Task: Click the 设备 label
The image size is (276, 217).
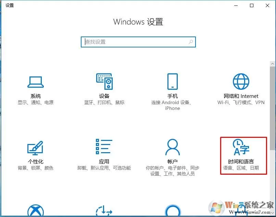Action: click(104, 96)
